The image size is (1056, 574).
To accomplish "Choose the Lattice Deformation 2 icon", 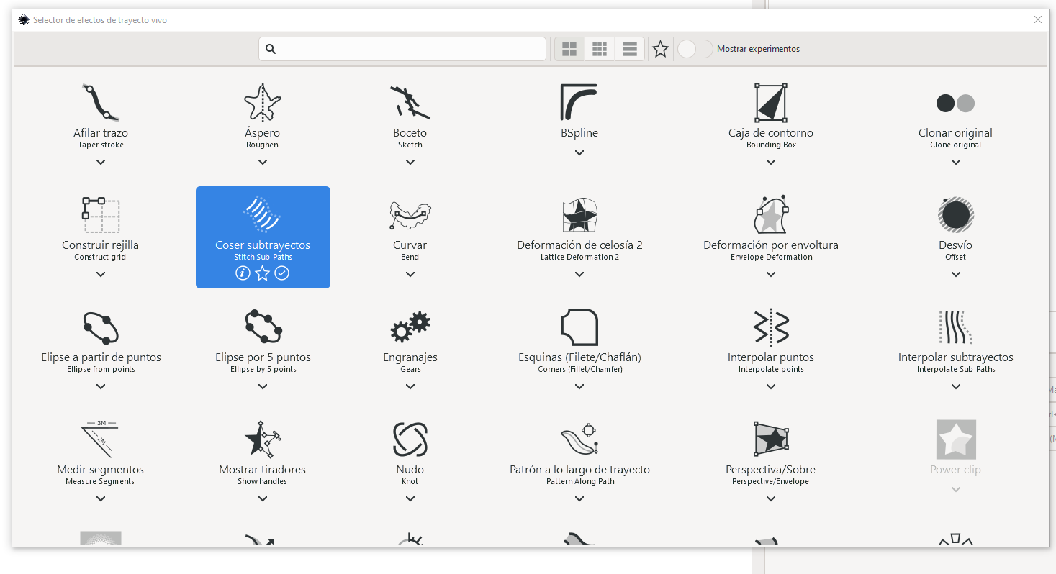I will pos(579,214).
